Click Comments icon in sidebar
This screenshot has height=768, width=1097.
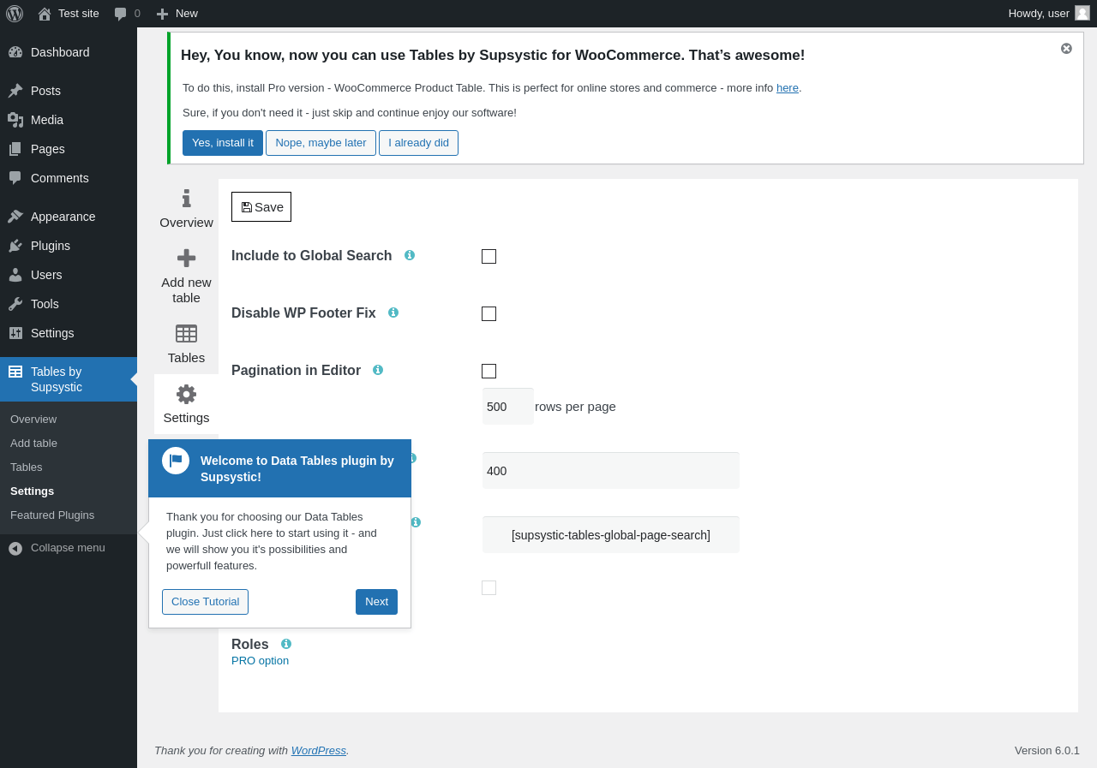point(15,178)
